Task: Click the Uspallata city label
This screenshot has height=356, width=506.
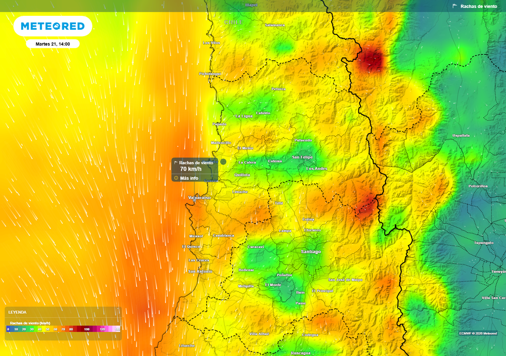Action: (x=461, y=135)
